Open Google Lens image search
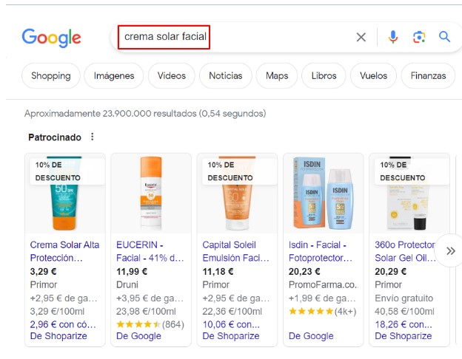 point(419,37)
